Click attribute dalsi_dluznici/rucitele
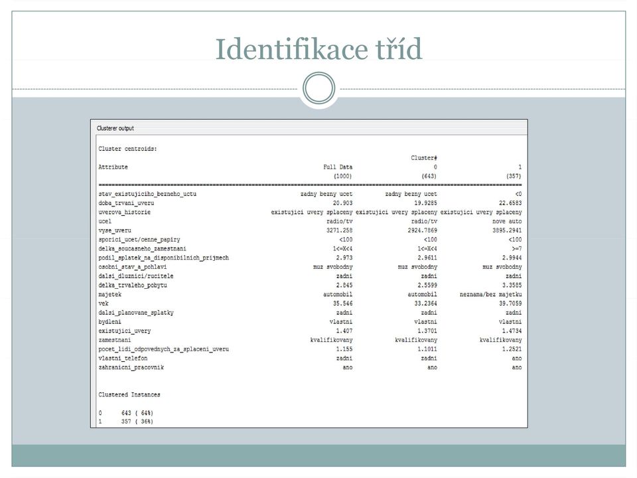Image resolution: width=637 pixels, height=478 pixels. click(x=135, y=276)
